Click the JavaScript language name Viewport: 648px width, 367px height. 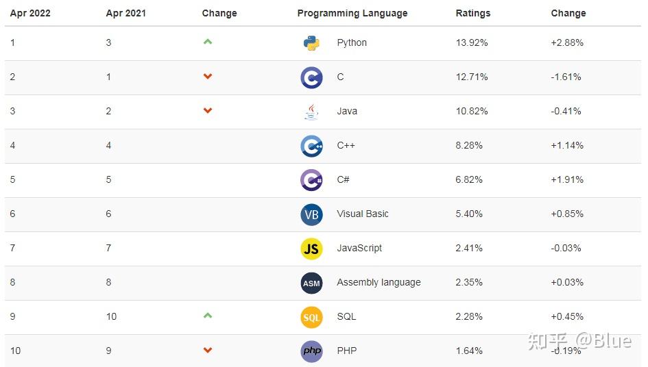click(359, 248)
